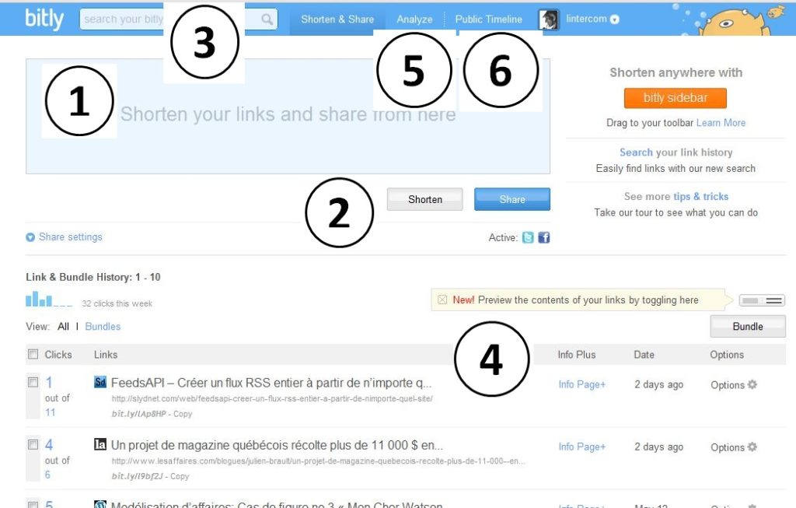Click the user profile avatar
This screenshot has width=796, height=508.
click(x=549, y=19)
